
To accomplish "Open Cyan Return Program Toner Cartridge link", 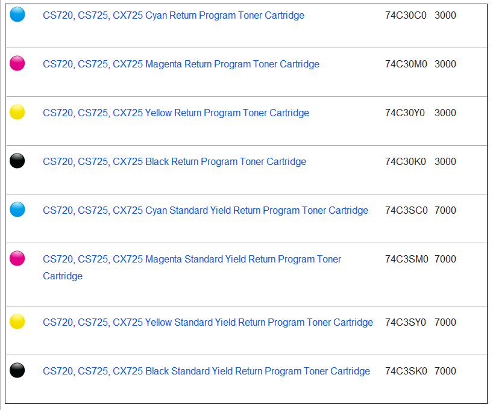I will (174, 16).
